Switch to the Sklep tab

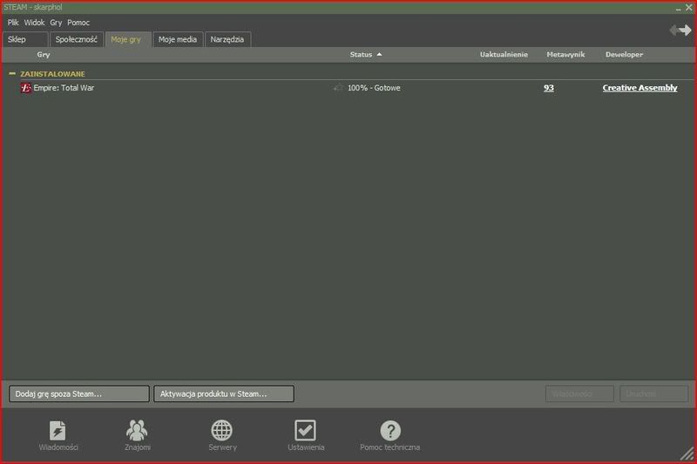25,39
